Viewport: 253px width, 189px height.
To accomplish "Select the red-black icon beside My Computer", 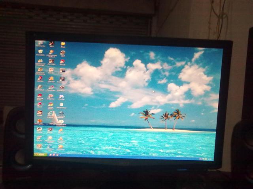I will [x=51, y=43].
